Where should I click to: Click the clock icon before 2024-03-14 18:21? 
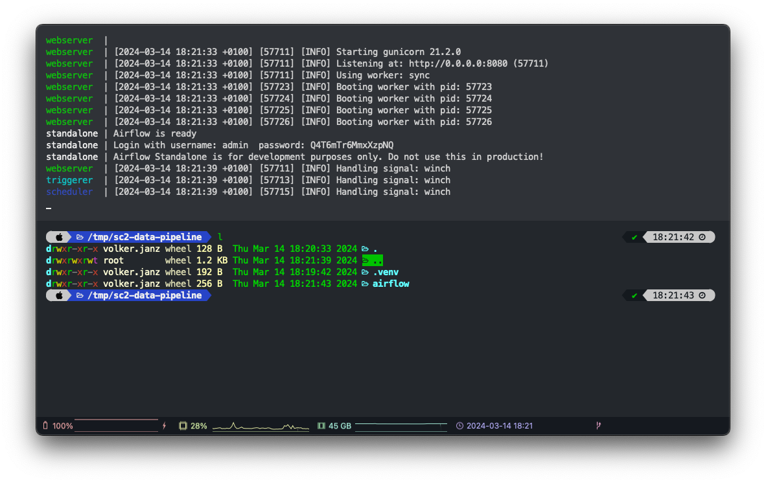(x=459, y=426)
